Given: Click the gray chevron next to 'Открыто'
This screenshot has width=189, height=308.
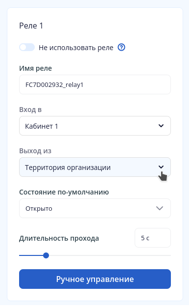Looking at the screenshot, I should coord(160,208).
